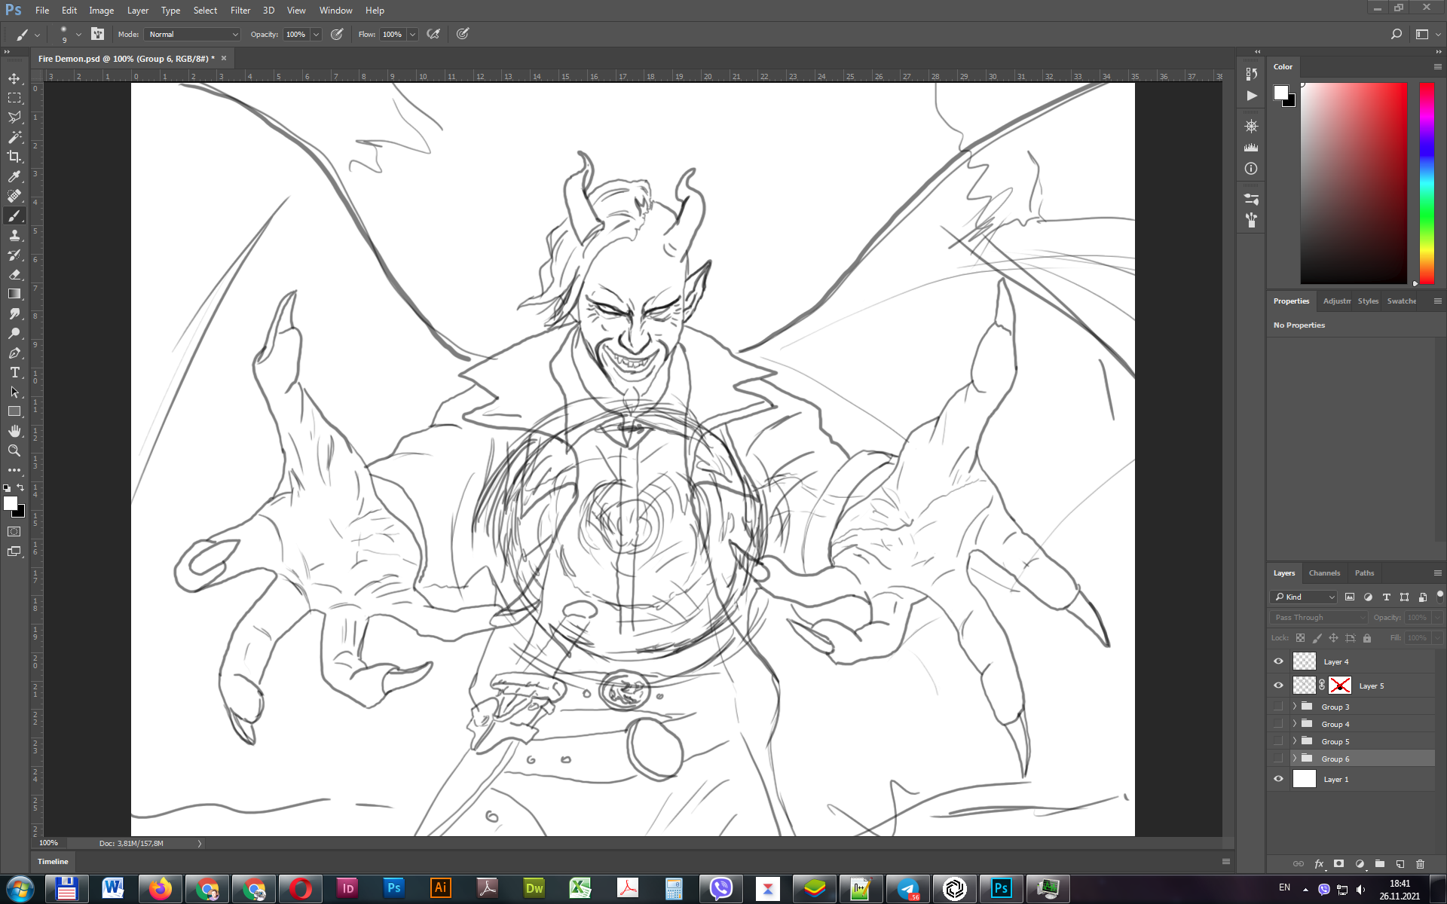Change the screen mode

(x=14, y=551)
